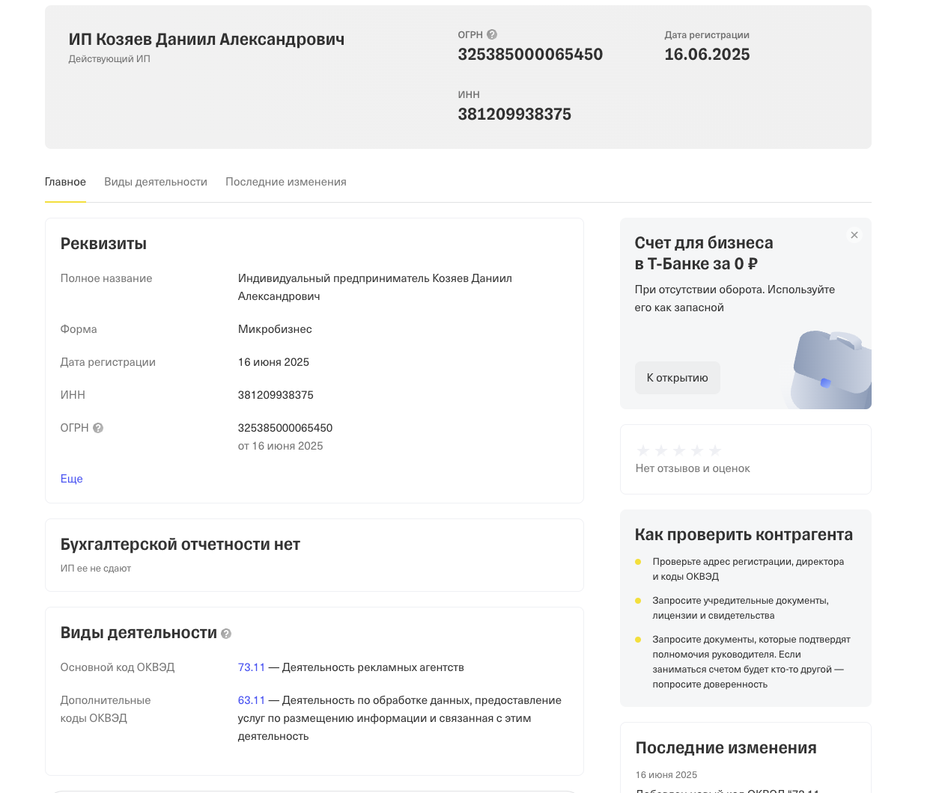
Task: Expand requisites with the Еще link
Action: pos(72,479)
